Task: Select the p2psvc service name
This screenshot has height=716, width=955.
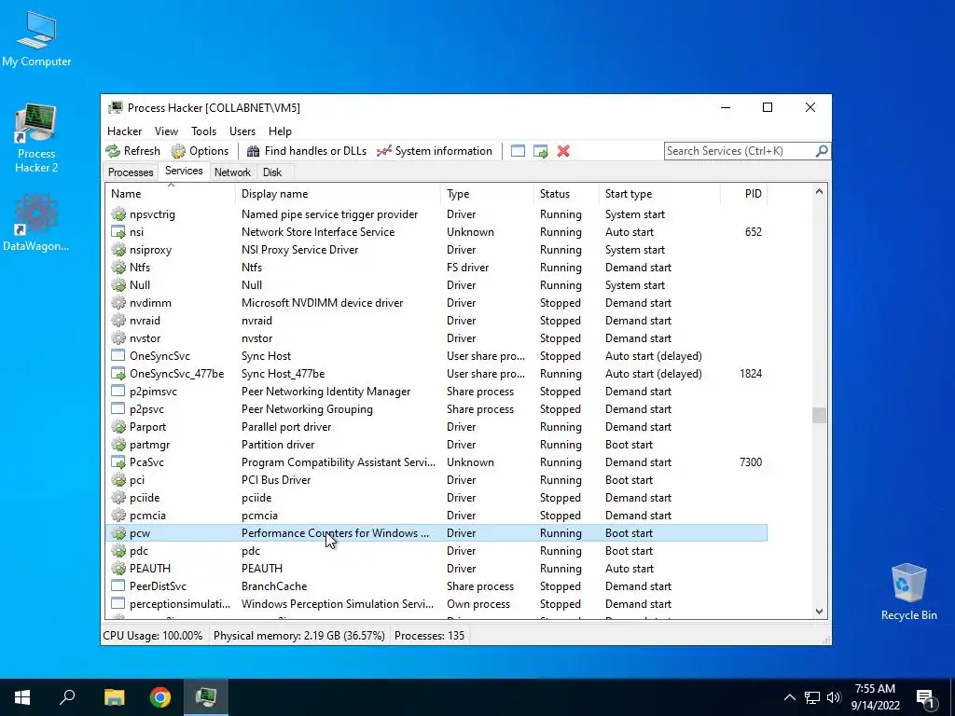Action: (x=146, y=409)
